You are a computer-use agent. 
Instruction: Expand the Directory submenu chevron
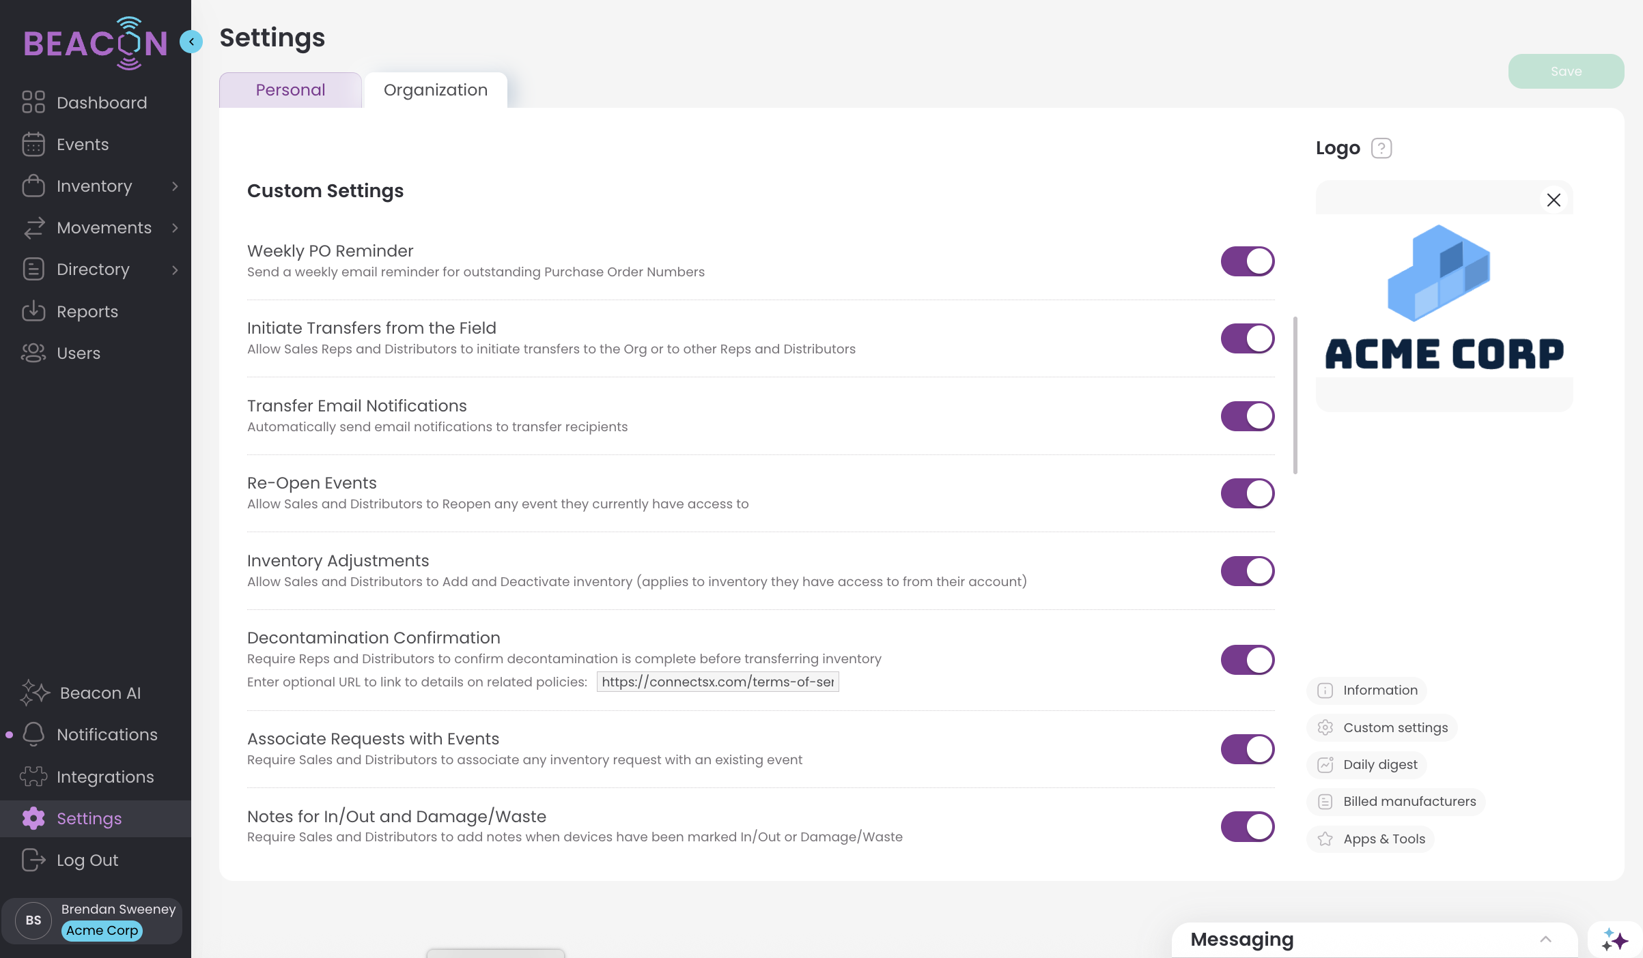[x=175, y=270]
